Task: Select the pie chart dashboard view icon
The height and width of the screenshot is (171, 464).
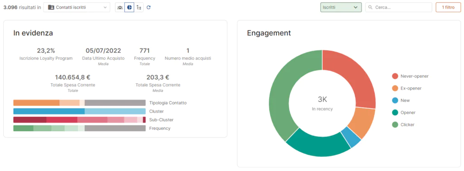Action: 129,7
